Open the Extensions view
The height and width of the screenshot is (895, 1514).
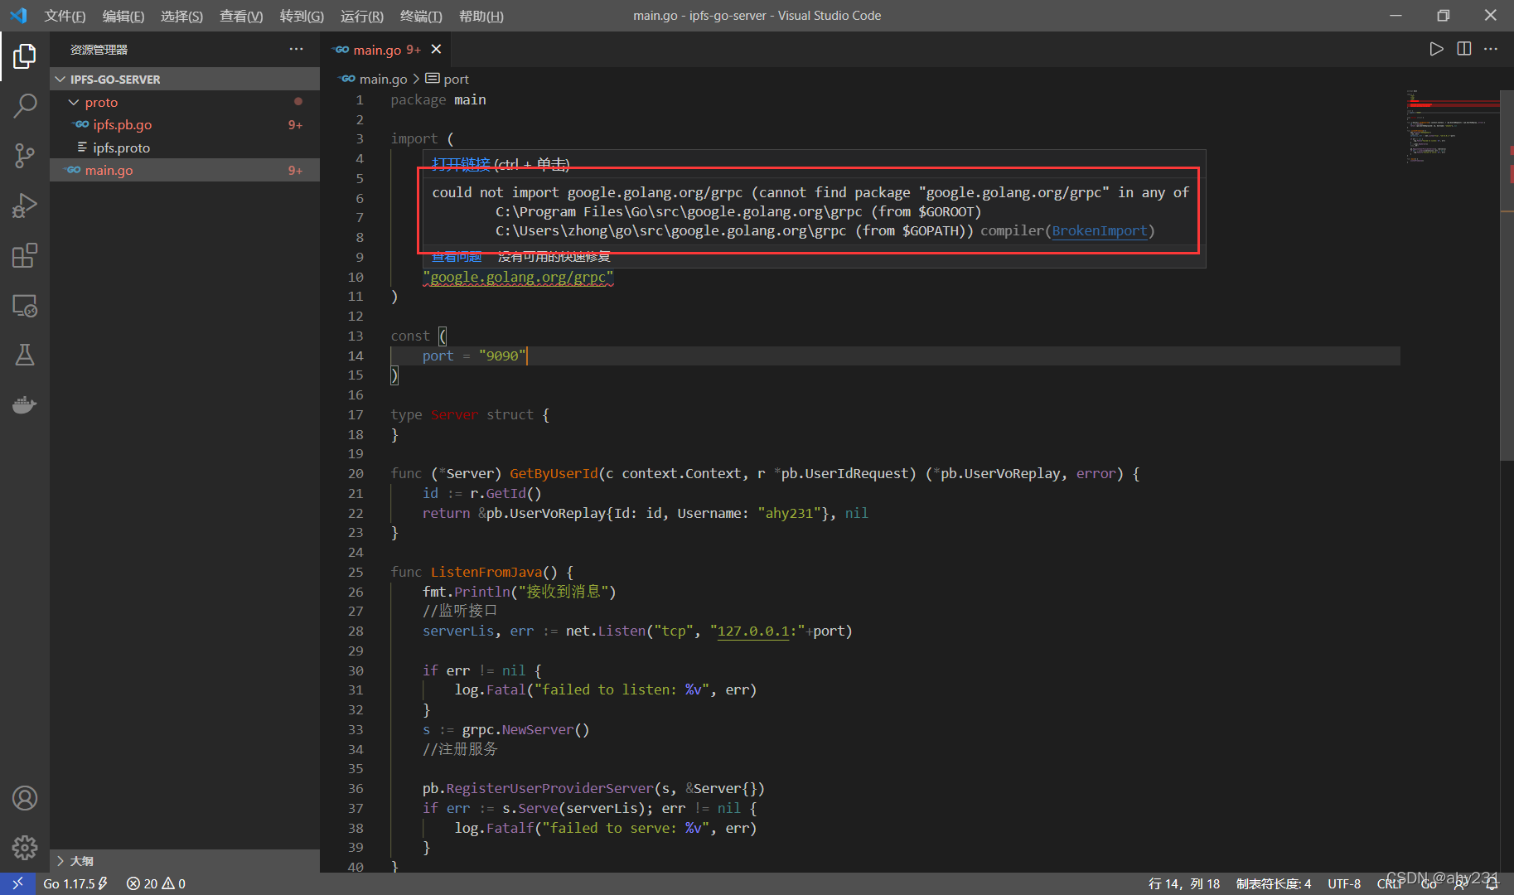[x=25, y=255]
